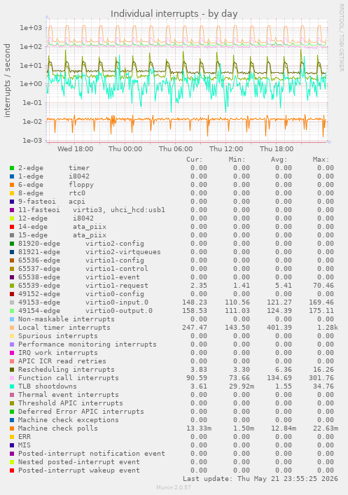Click the cyan TLB shootdowns legend swatch
Viewport: 348px width, 495px height.
[x=12, y=386]
